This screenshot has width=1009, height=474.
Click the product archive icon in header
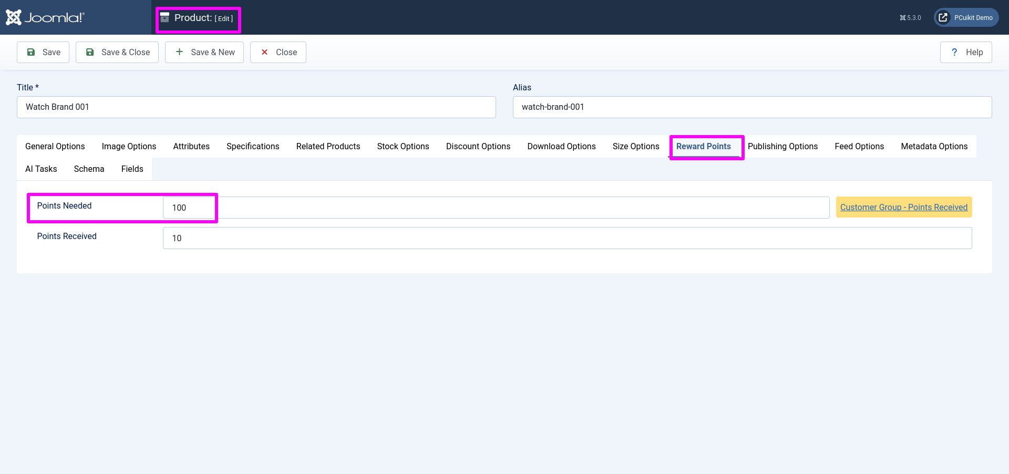165,18
